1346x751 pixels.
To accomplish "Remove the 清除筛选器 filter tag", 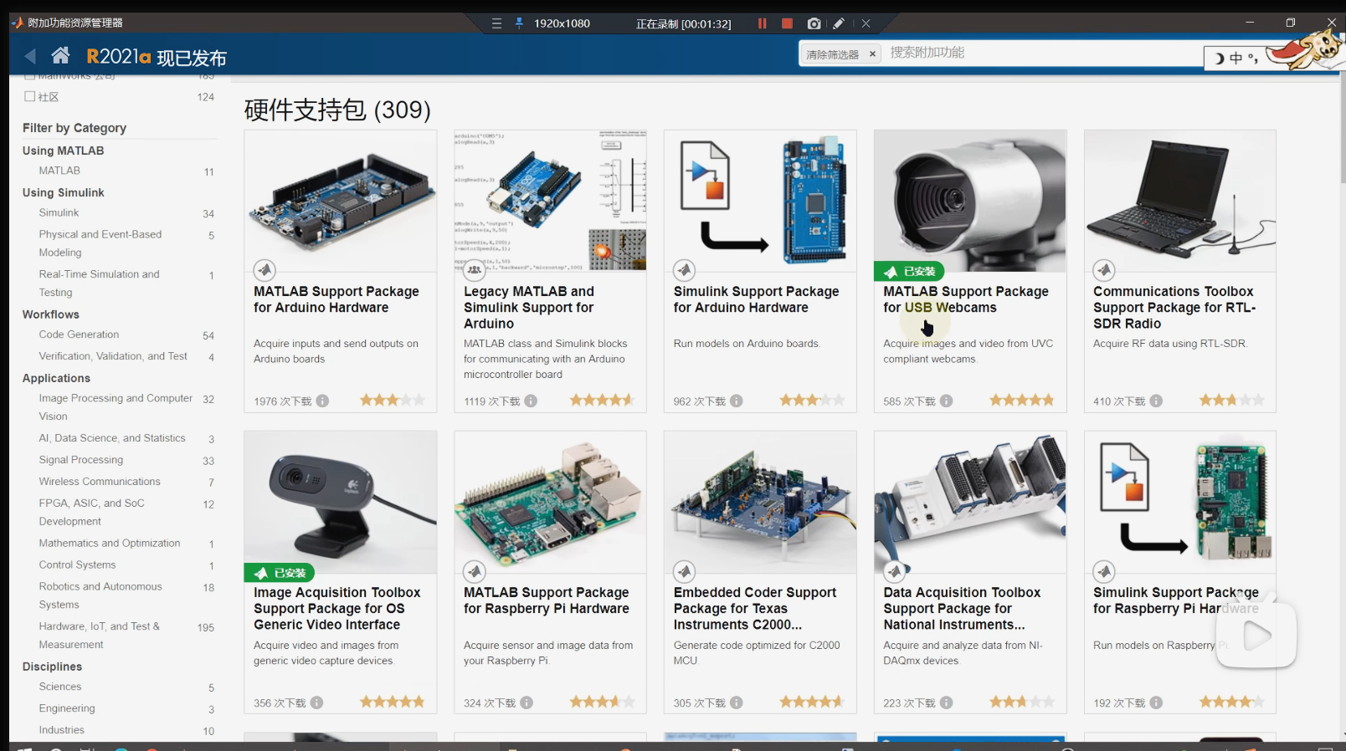I will click(x=872, y=54).
